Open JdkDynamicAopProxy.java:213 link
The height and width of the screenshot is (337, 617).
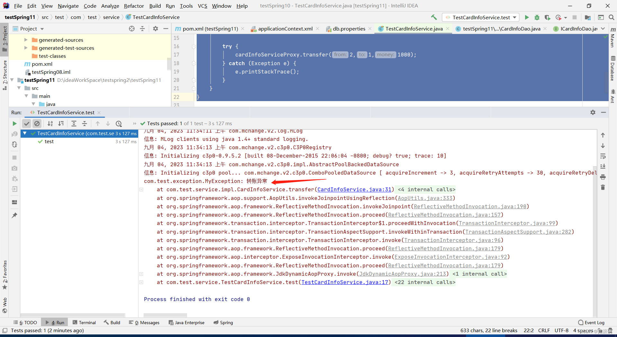point(403,274)
